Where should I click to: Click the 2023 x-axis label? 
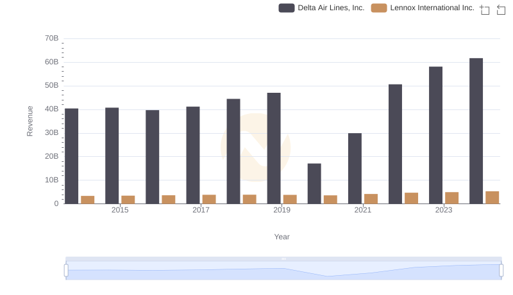444,210
